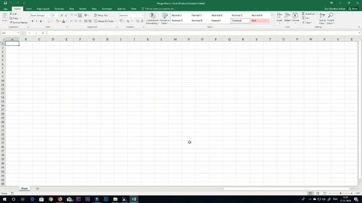362x203 pixels.
Task: Switch to the Insert tab
Action: (x=29, y=9)
